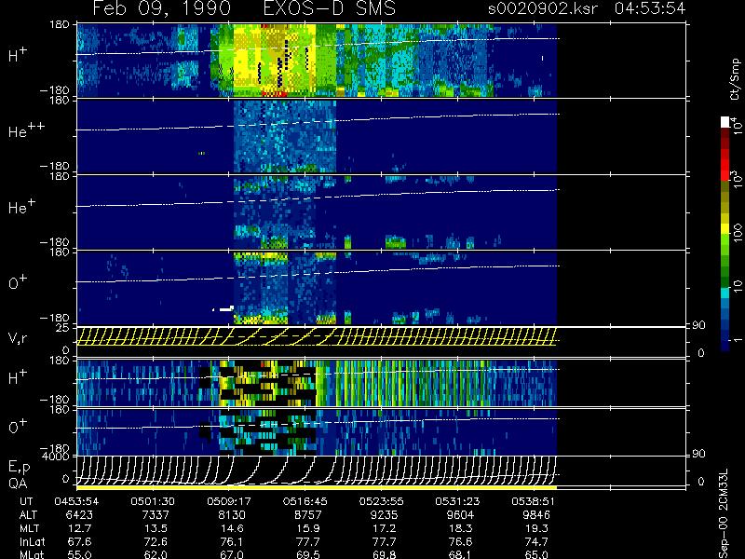The height and width of the screenshot is (559, 745).
Task: Select the MLT value "12.7"
Action: point(79,528)
